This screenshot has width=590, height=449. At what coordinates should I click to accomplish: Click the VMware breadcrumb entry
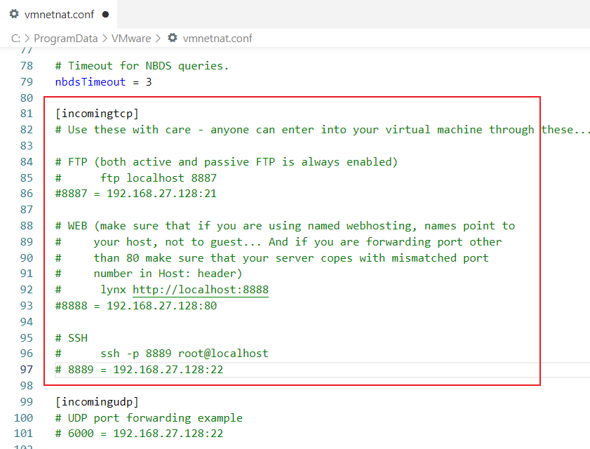[x=131, y=38]
